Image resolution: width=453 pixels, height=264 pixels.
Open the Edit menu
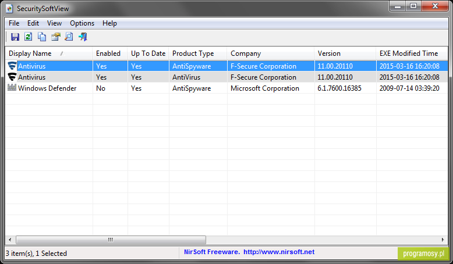coord(33,23)
